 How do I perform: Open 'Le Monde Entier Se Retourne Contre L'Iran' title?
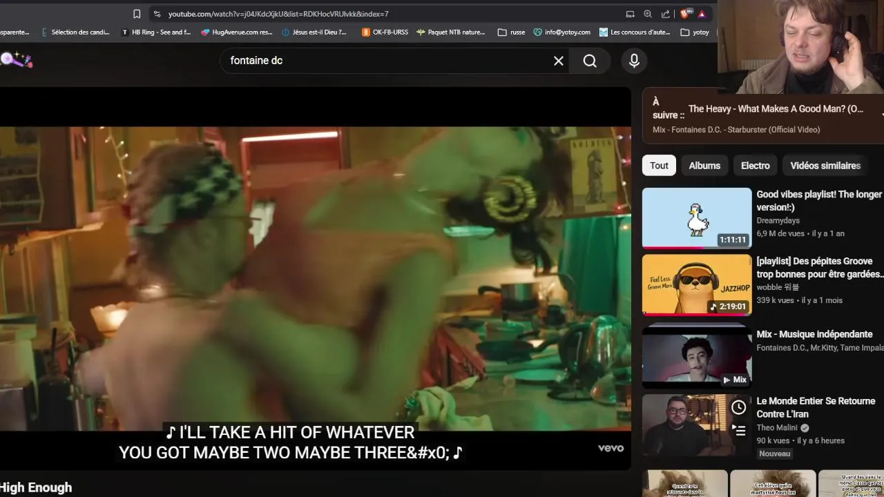coord(816,407)
